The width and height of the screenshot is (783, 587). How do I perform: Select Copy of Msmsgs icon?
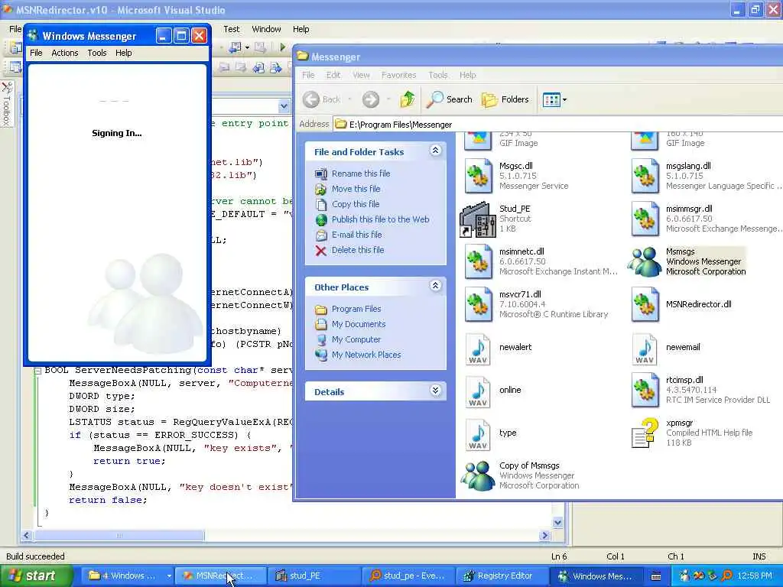478,475
